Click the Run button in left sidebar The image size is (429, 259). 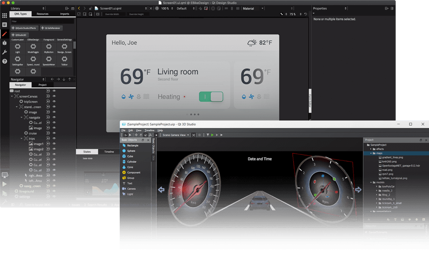click(4, 184)
